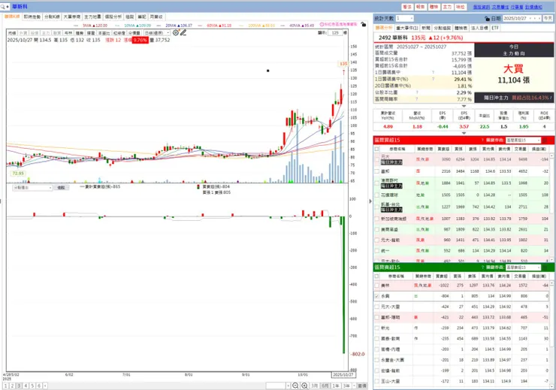Click the lock icon above the price chart
This screenshot has width=556, height=390.
click(363, 25)
